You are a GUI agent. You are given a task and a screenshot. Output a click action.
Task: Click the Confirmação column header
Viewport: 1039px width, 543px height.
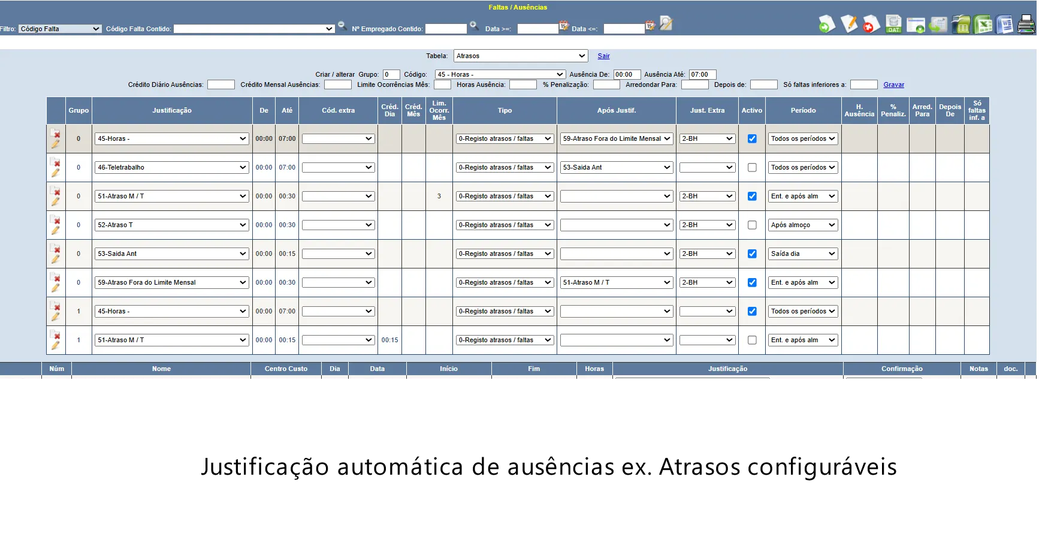[x=902, y=369]
